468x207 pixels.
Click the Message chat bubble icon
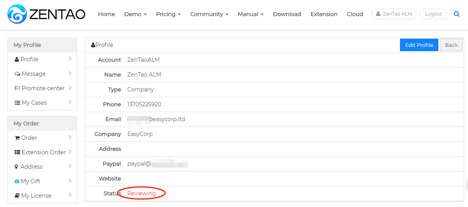click(17, 74)
